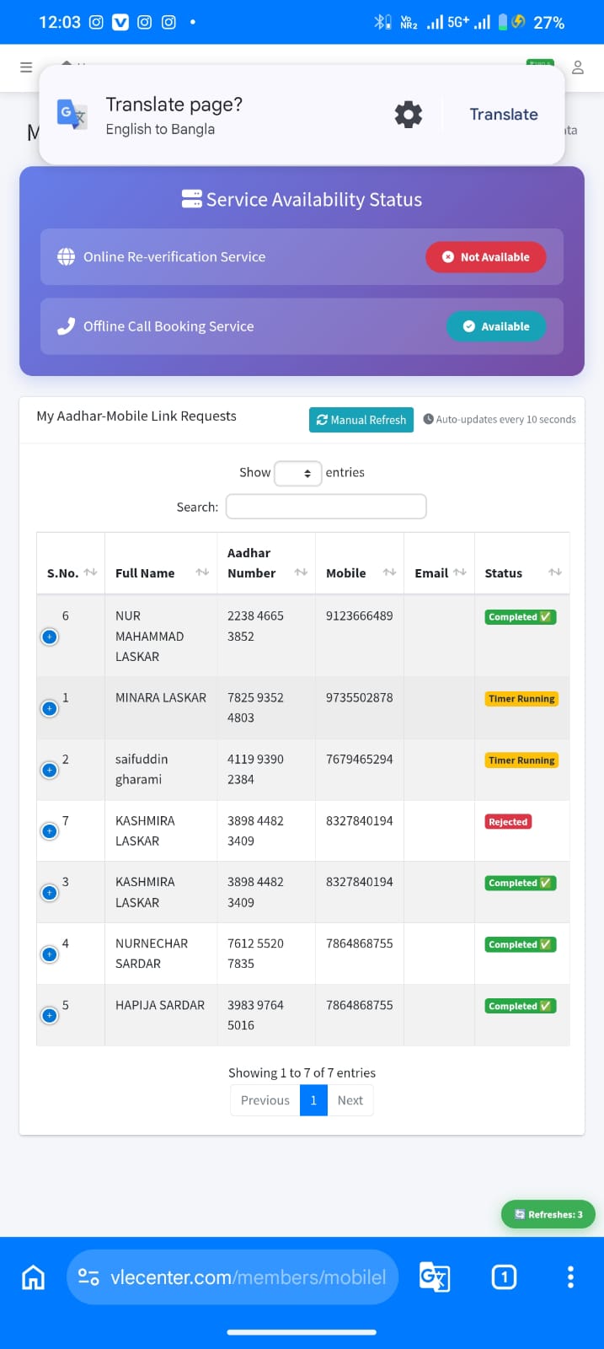Open browser three-dot overflow menu
The width and height of the screenshot is (604, 1349).
[570, 1278]
